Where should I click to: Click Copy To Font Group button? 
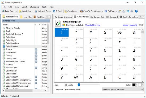(x=91, y=11)
